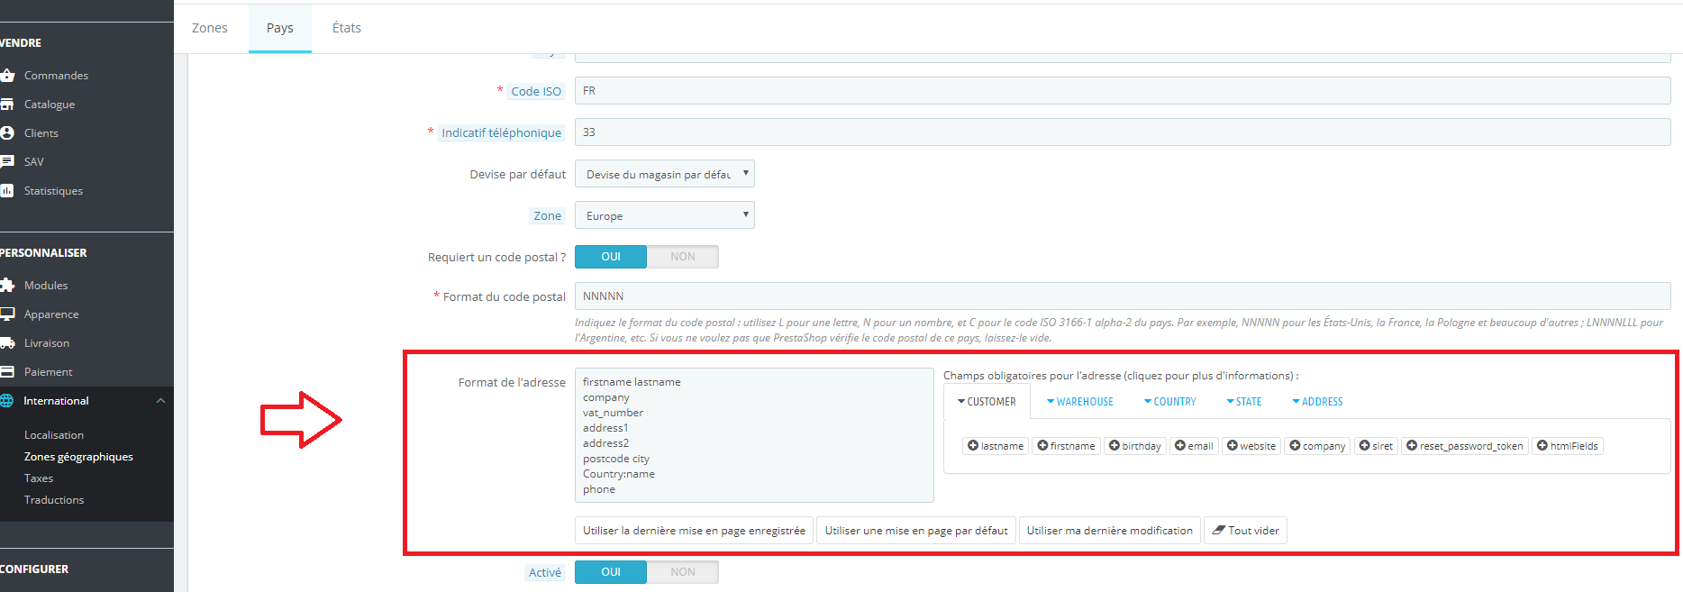The height and width of the screenshot is (592, 1683).
Task: Add lastname field to address format
Action: click(x=996, y=446)
